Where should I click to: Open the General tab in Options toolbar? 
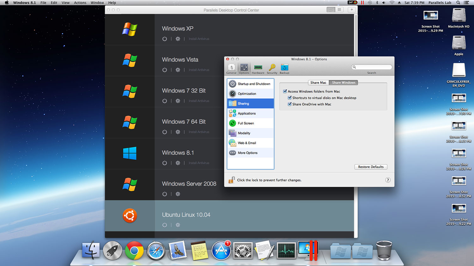pos(231,69)
